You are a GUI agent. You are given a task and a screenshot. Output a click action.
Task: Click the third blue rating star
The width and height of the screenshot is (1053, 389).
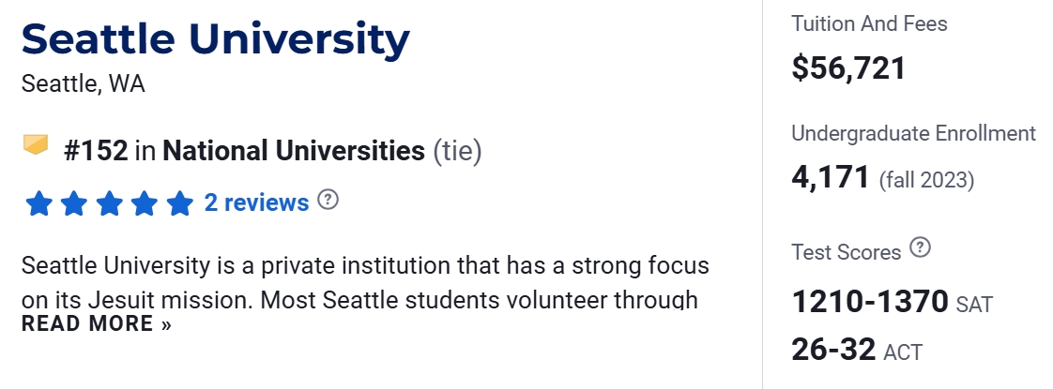click(x=109, y=202)
